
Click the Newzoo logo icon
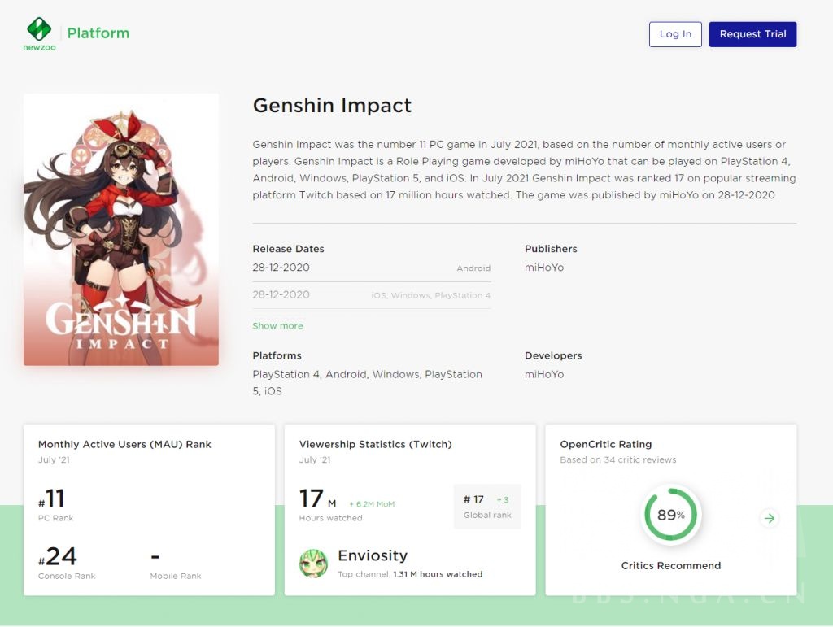pyautogui.click(x=39, y=31)
